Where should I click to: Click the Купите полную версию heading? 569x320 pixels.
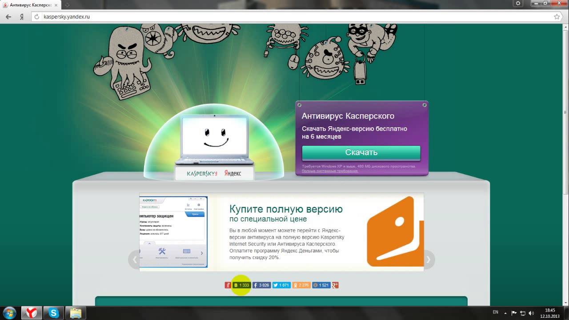click(x=286, y=209)
